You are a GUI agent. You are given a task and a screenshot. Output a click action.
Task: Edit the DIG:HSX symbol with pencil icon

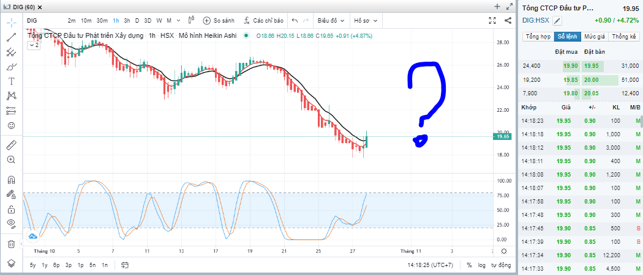tap(557, 21)
